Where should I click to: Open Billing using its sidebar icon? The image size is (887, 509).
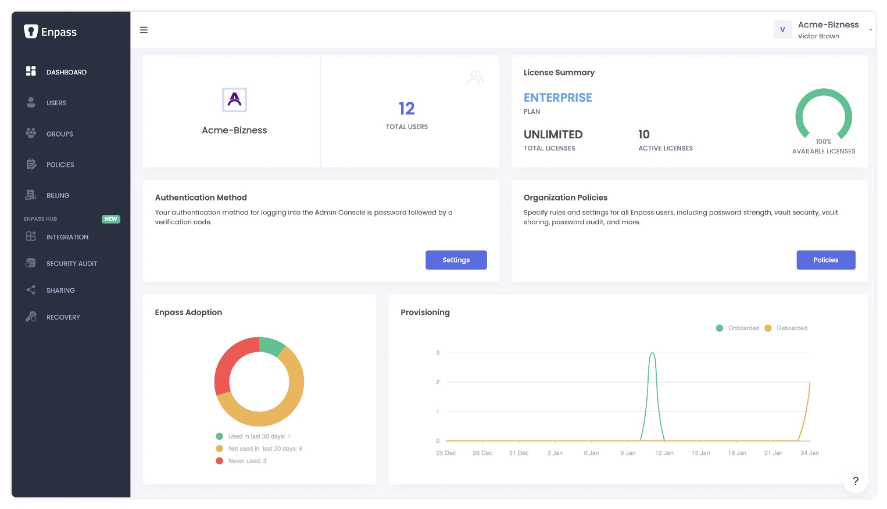pos(30,195)
